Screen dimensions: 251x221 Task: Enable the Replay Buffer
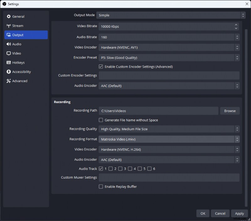101,186
